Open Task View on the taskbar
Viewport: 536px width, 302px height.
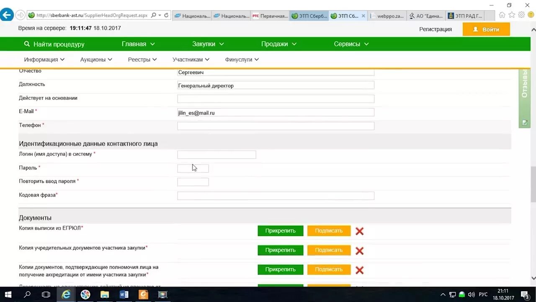pos(46,294)
